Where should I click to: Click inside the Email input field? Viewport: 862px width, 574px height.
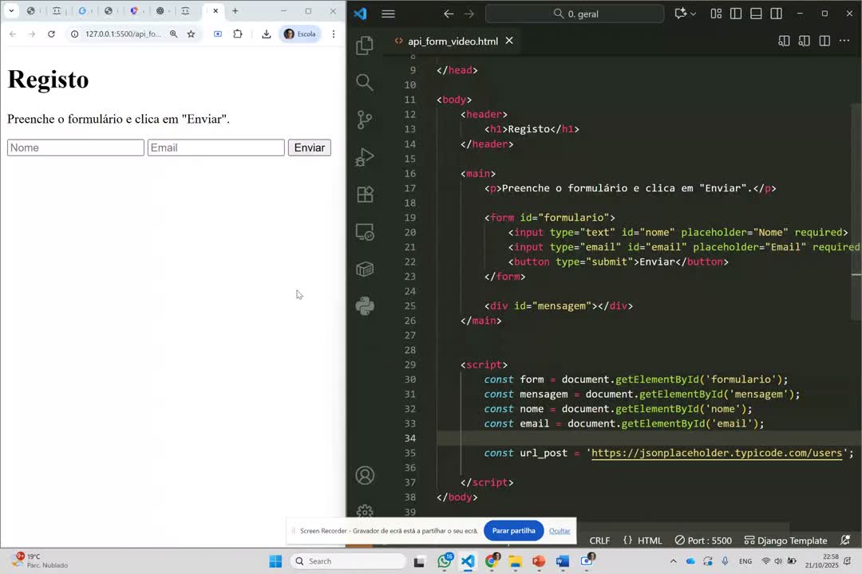pyautogui.click(x=215, y=147)
